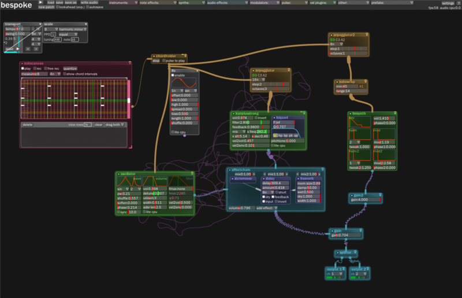
Task: Select the bandpass 'bp' biquad filter type
Action: coord(285,135)
